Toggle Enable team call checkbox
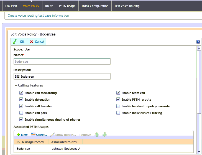 click(118, 93)
